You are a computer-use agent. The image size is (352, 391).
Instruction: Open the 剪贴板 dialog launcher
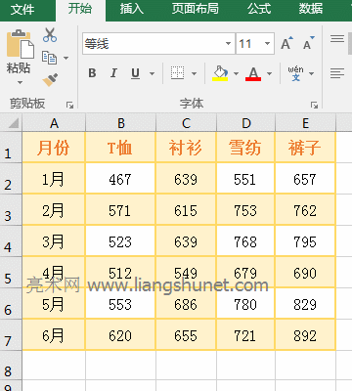69,105
